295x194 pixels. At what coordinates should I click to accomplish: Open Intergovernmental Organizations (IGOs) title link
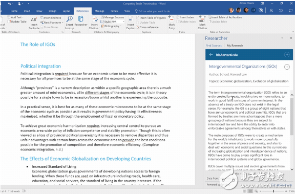243,67
